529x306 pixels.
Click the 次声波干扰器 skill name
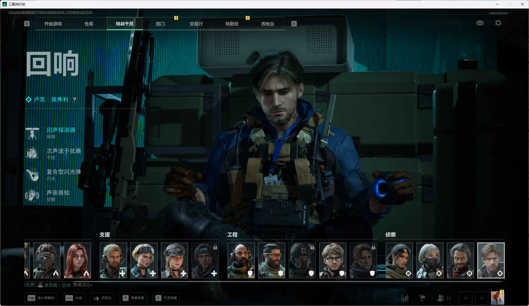pos(64,151)
